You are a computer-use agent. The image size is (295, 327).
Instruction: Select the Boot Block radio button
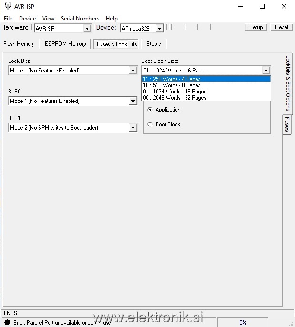point(150,124)
